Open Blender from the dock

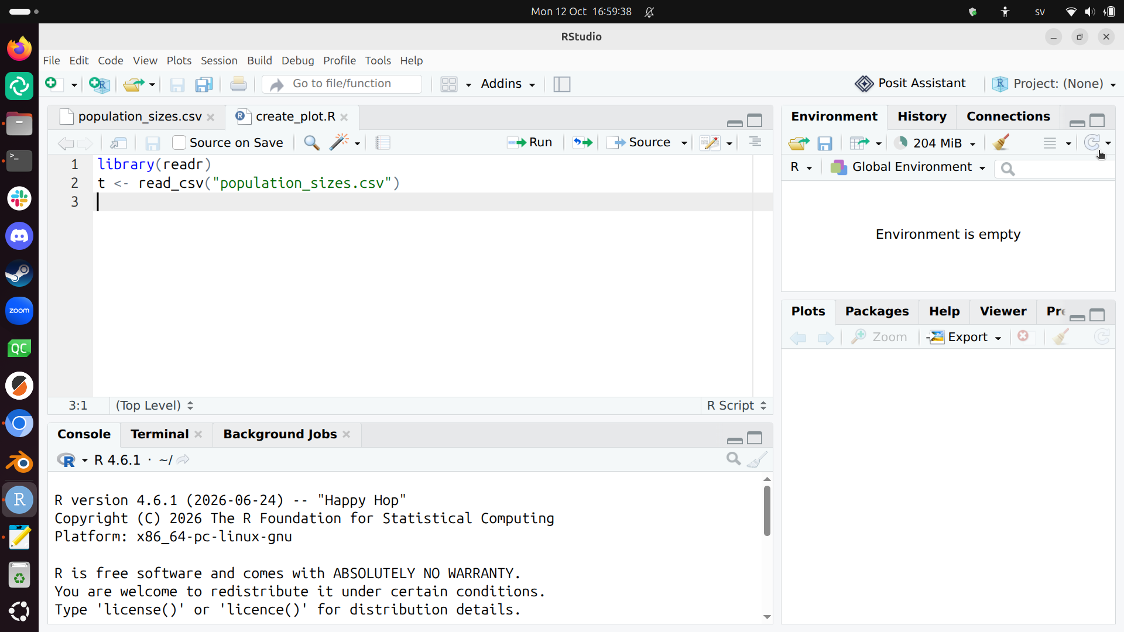pos(19,462)
